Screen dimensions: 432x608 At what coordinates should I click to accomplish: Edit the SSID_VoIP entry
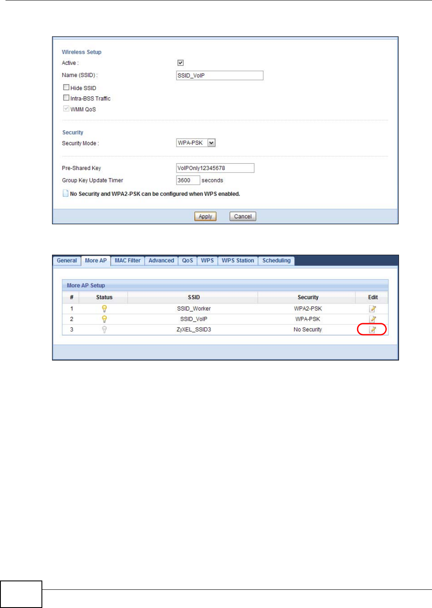coord(372,319)
